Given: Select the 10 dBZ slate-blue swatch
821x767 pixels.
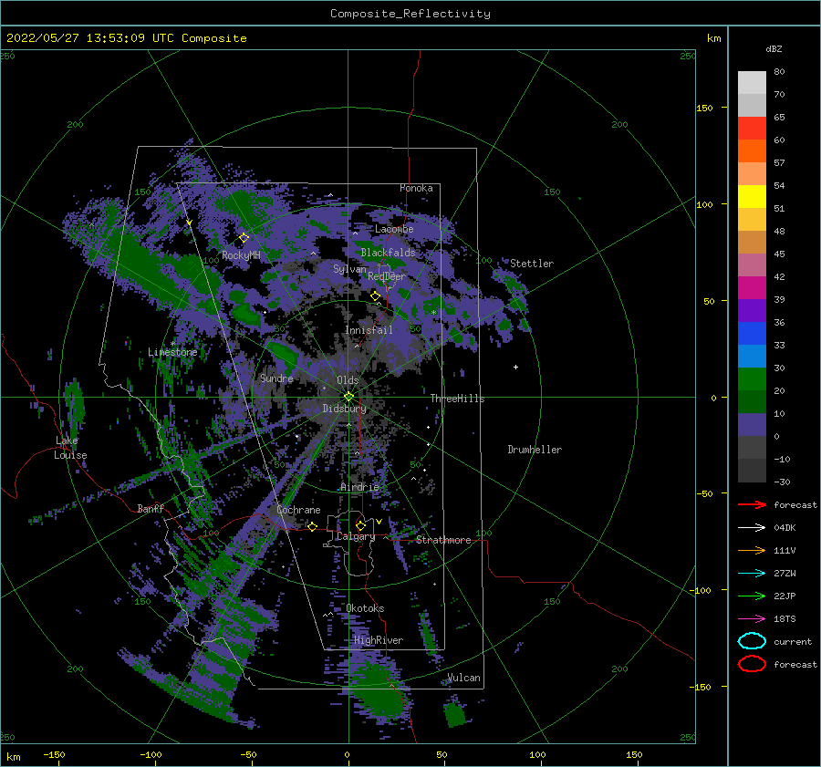Looking at the screenshot, I should click(752, 425).
